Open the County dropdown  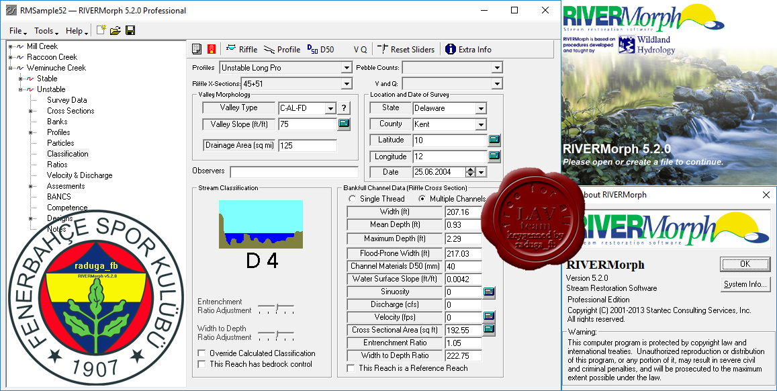(x=481, y=124)
